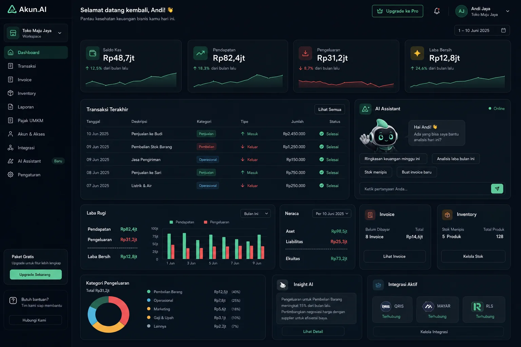Click the Invoice card icon
521x347 pixels.
370,215
